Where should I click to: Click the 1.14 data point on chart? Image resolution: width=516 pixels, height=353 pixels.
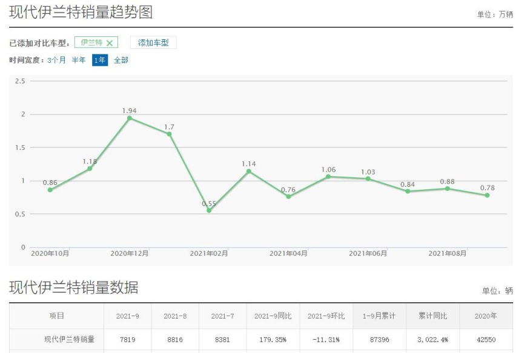249,171
